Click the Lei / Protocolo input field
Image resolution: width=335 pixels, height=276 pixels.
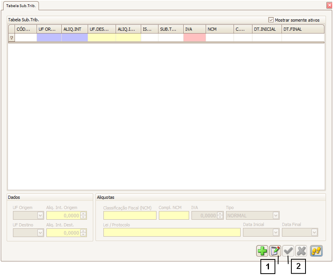pyautogui.click(x=172, y=232)
